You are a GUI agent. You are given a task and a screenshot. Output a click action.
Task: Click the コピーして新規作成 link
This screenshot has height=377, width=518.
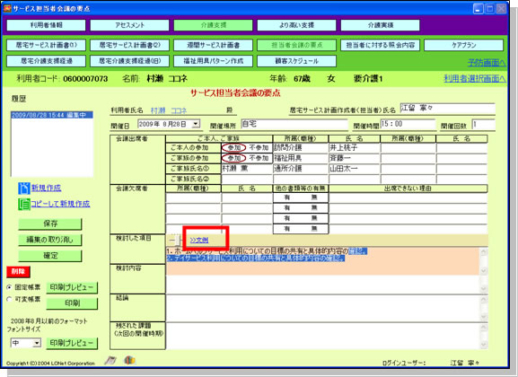60,204
